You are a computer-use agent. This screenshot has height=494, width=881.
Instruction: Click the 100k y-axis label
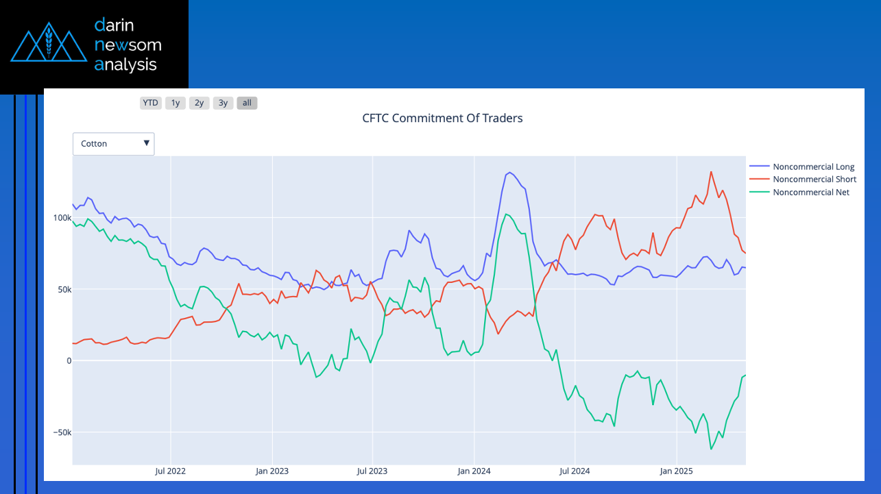[x=62, y=218]
